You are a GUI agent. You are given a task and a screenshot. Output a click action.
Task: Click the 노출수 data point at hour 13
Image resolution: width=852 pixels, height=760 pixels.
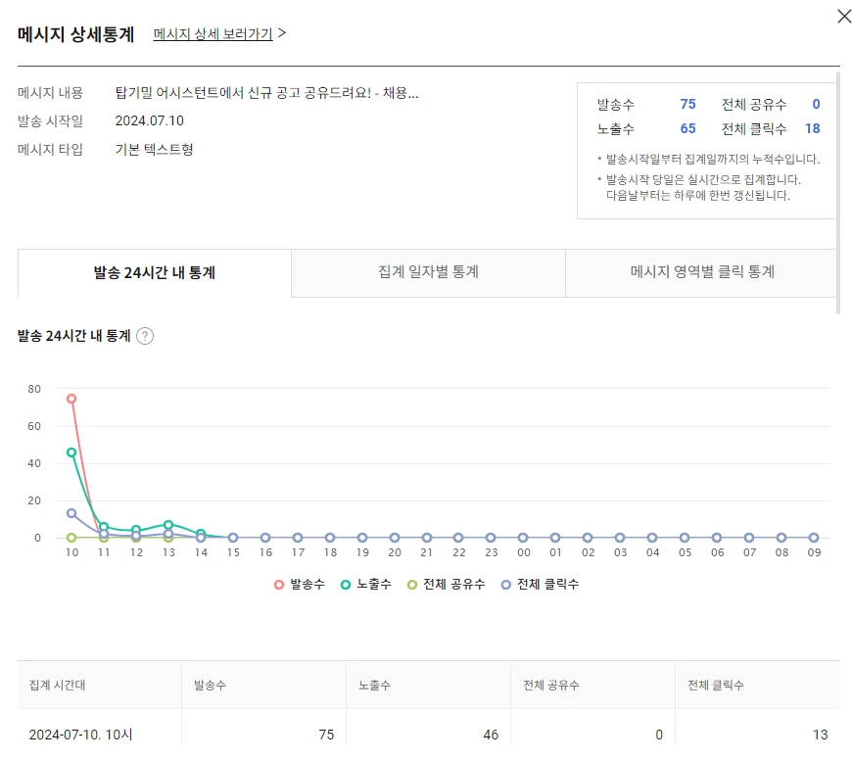[x=168, y=525]
